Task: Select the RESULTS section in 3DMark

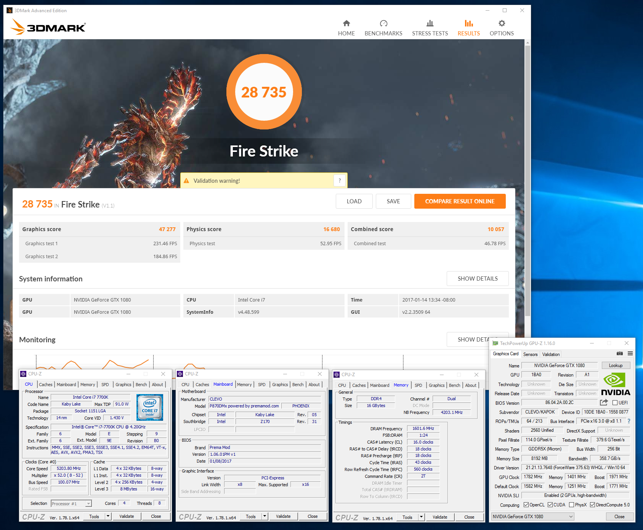Action: (x=468, y=28)
